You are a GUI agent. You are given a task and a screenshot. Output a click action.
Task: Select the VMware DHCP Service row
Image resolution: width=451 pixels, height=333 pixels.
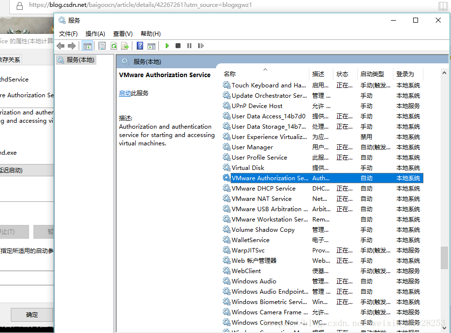323,189
